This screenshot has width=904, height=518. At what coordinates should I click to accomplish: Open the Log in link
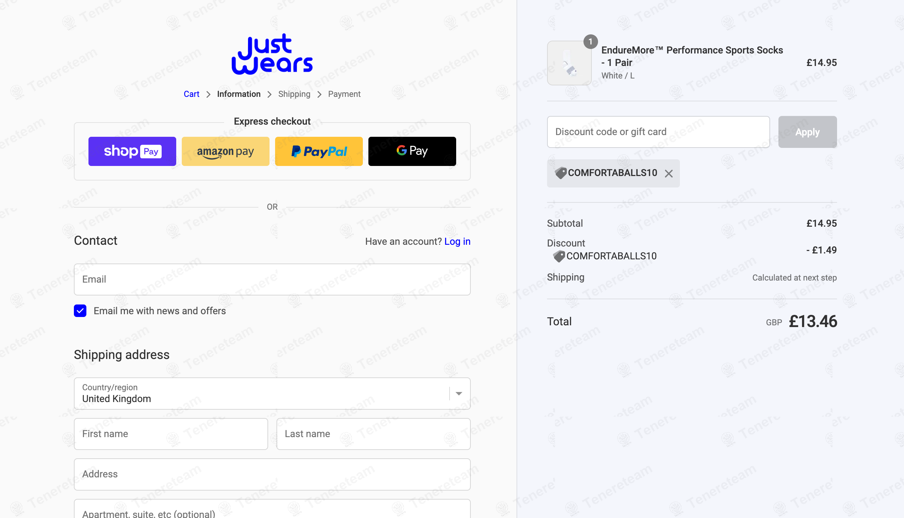457,242
